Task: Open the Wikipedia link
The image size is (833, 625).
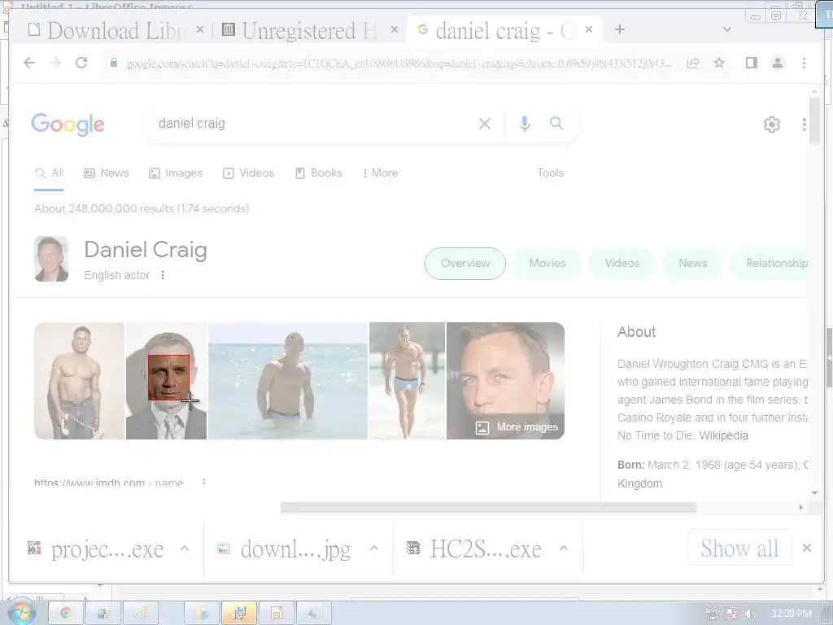Action: [x=723, y=435]
